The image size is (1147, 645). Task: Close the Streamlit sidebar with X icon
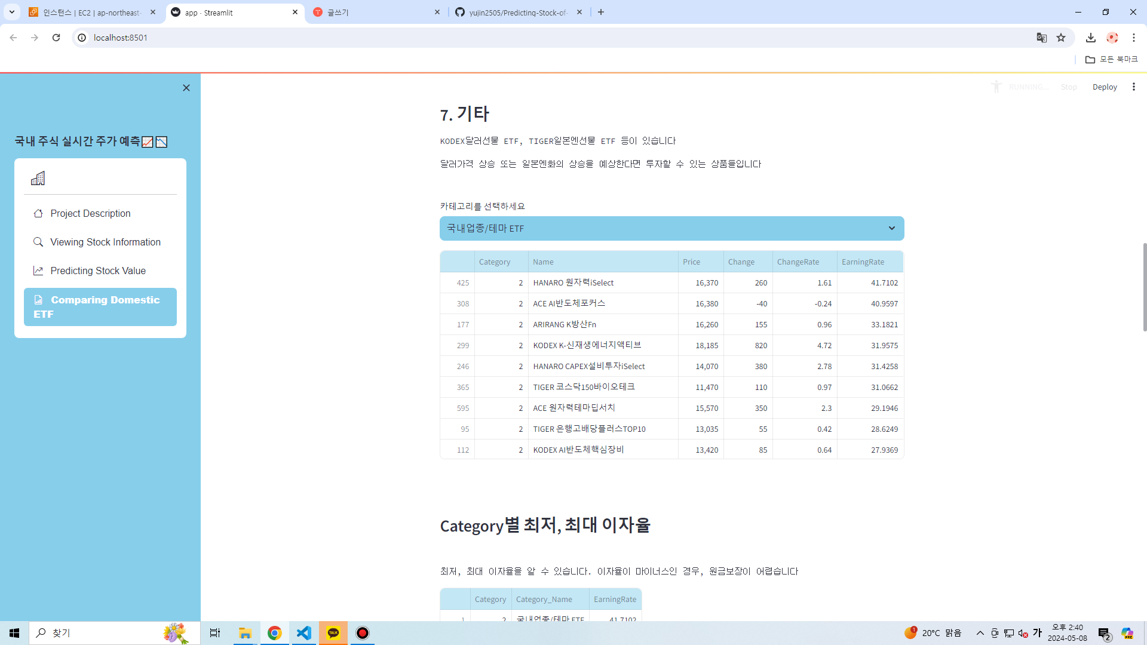[x=186, y=88]
